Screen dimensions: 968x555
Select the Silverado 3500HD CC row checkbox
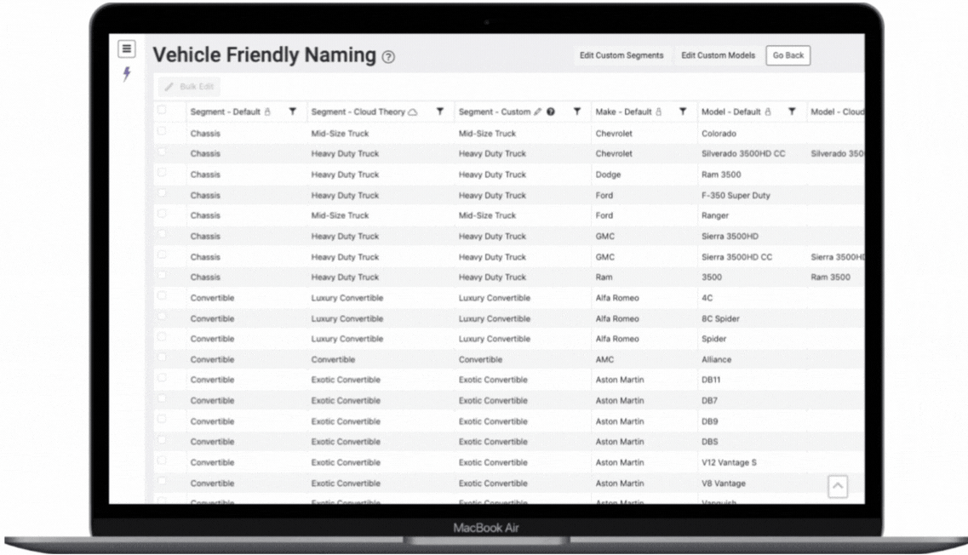coord(162,152)
